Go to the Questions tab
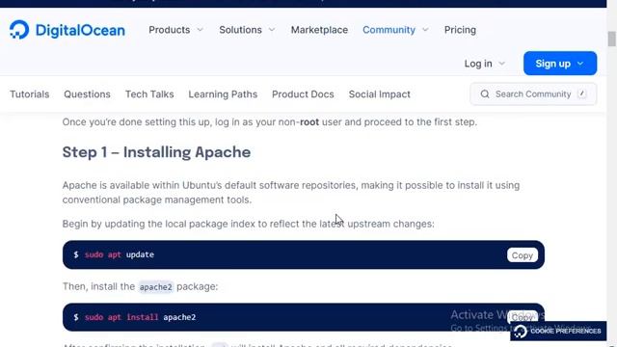This screenshot has height=347, width=617. pyautogui.click(x=87, y=94)
